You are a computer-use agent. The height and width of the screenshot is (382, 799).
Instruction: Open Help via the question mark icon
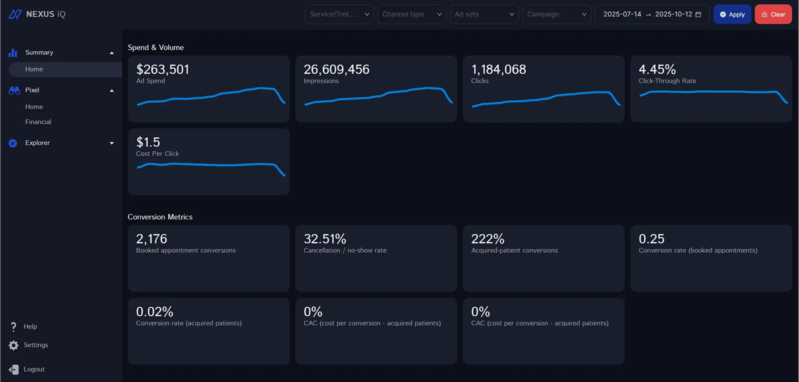pyautogui.click(x=13, y=326)
